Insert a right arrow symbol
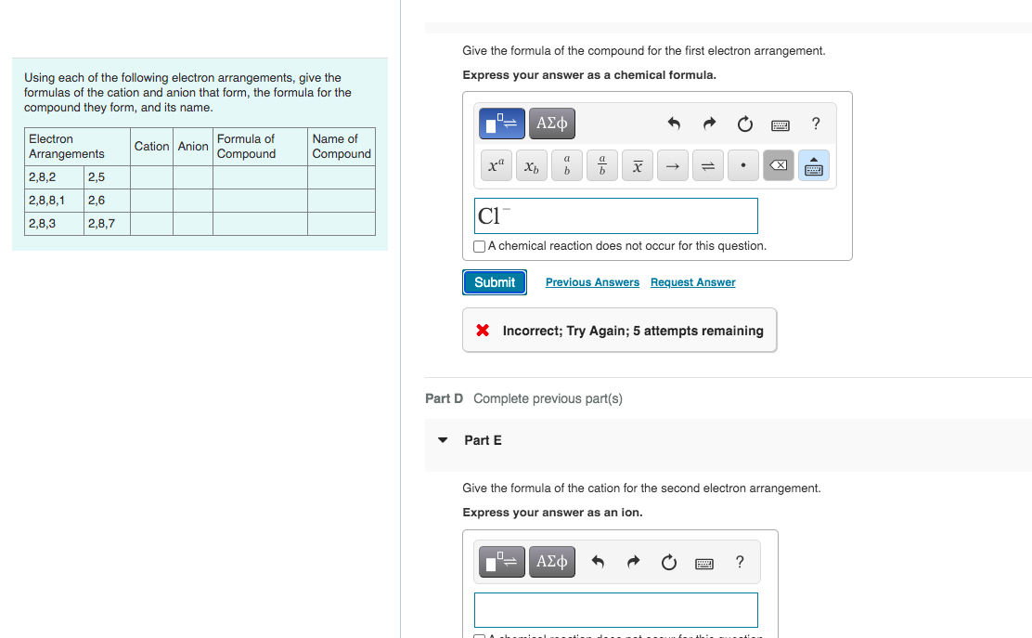Screen dimensions: 1032x638 point(672,164)
